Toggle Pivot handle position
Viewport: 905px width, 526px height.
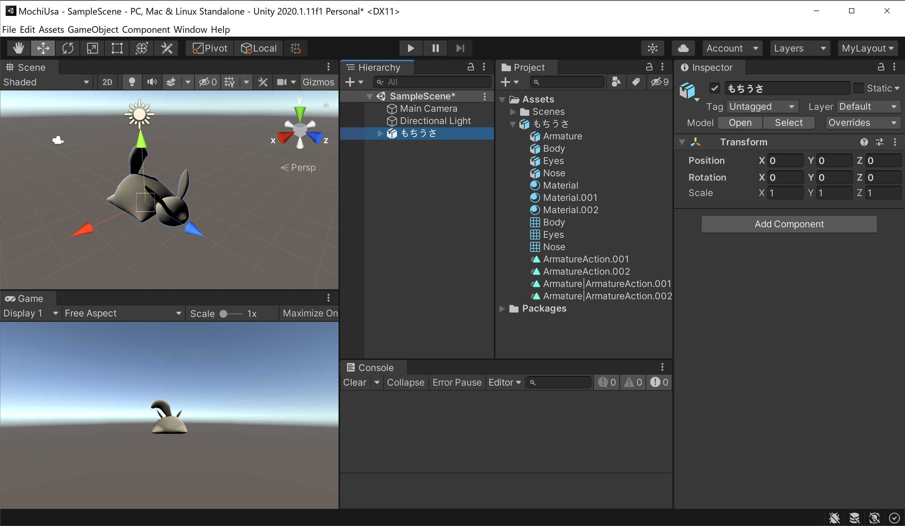coord(210,48)
